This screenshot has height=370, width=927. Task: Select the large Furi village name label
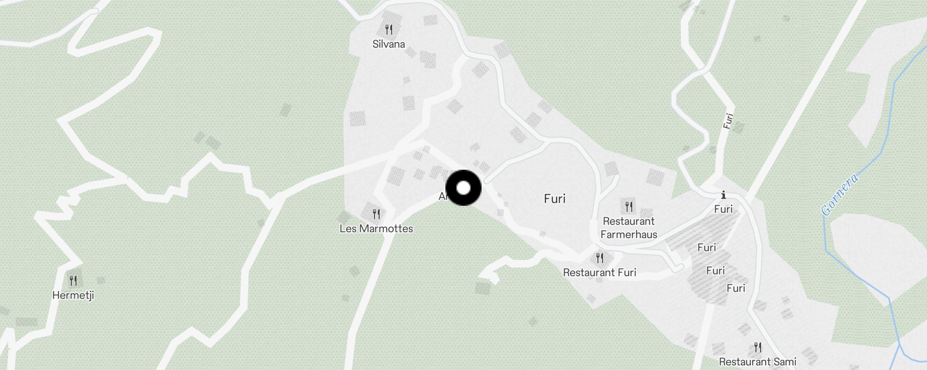555,199
